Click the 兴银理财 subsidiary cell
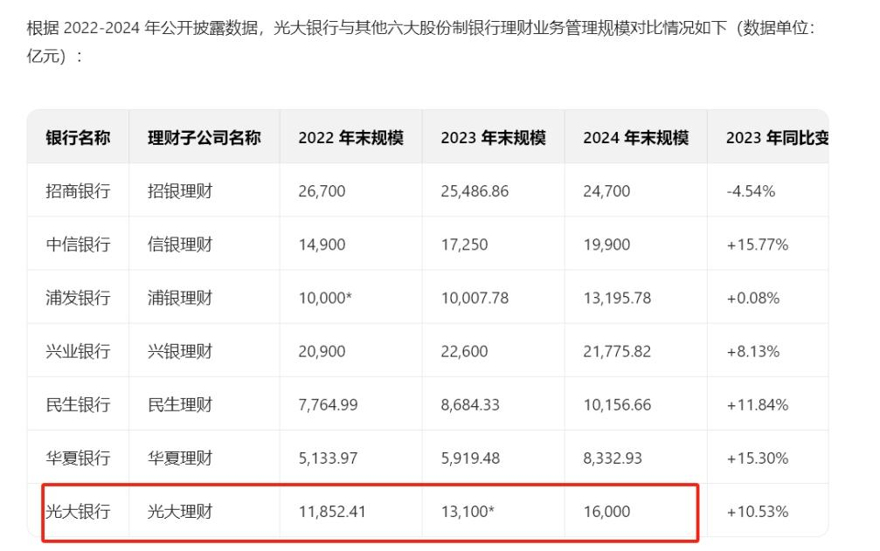Screen dimensions: 880x551 pyautogui.click(x=179, y=351)
